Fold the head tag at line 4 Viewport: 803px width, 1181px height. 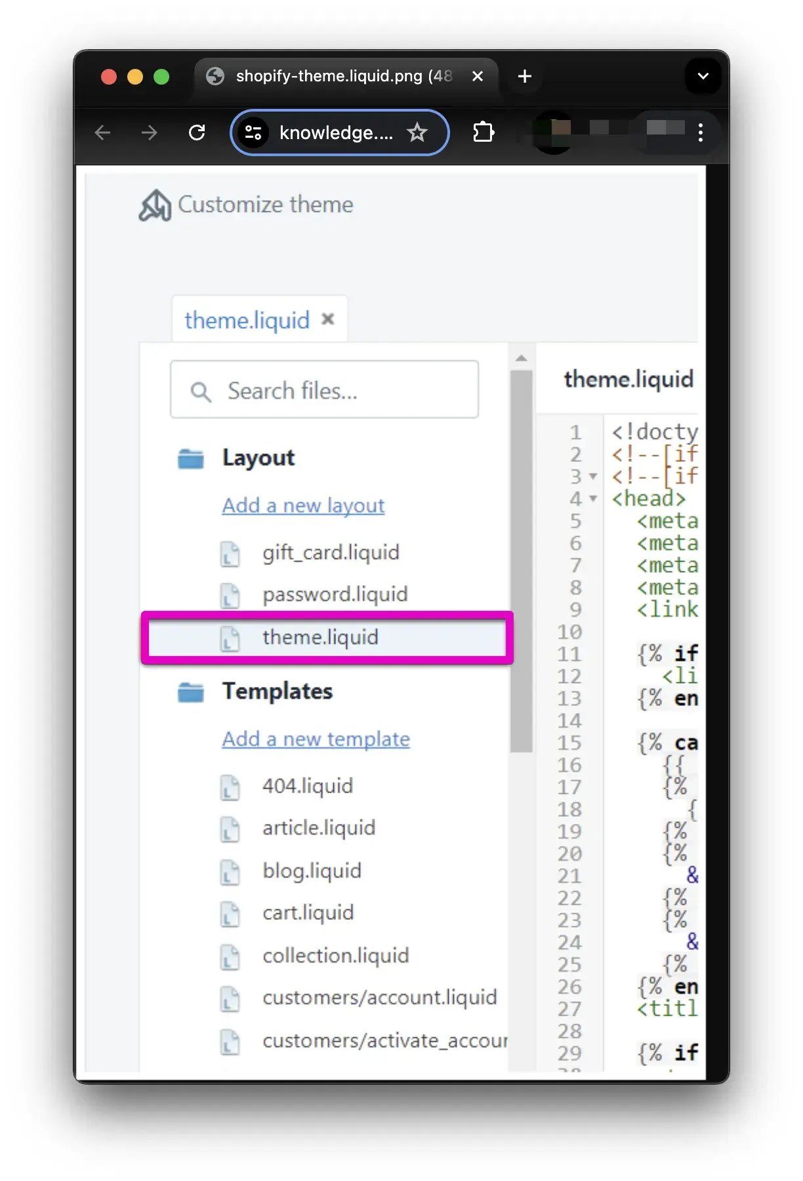click(x=593, y=499)
